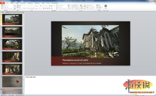Click the Save icon in Quick Access Toolbar
156x96 pixels.
pos(3,1)
